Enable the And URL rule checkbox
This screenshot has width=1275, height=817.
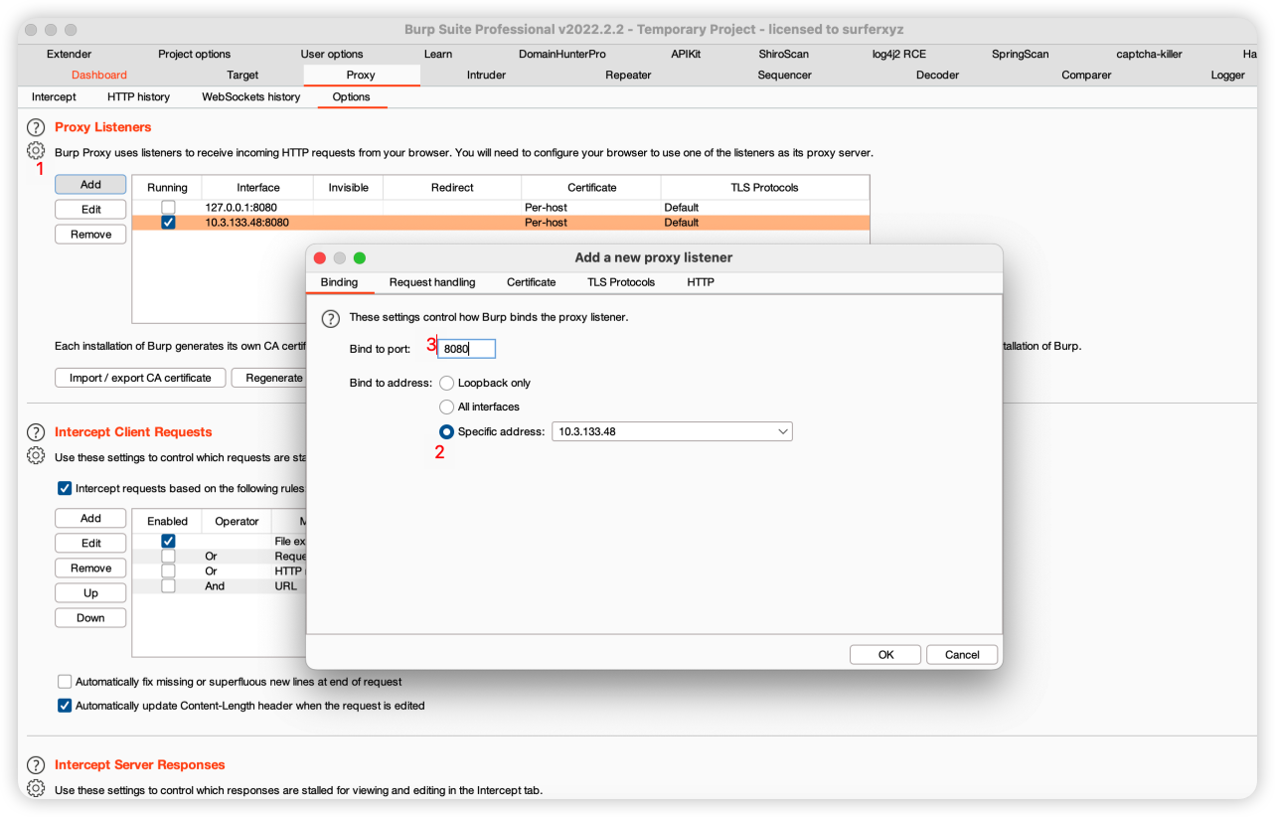[168, 586]
